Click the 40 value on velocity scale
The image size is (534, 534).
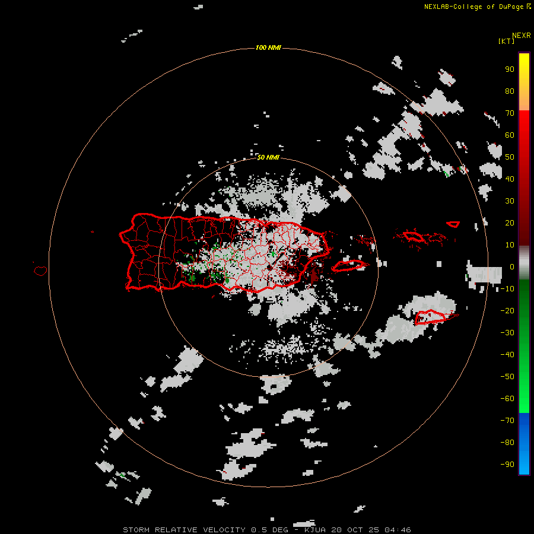tap(510, 179)
